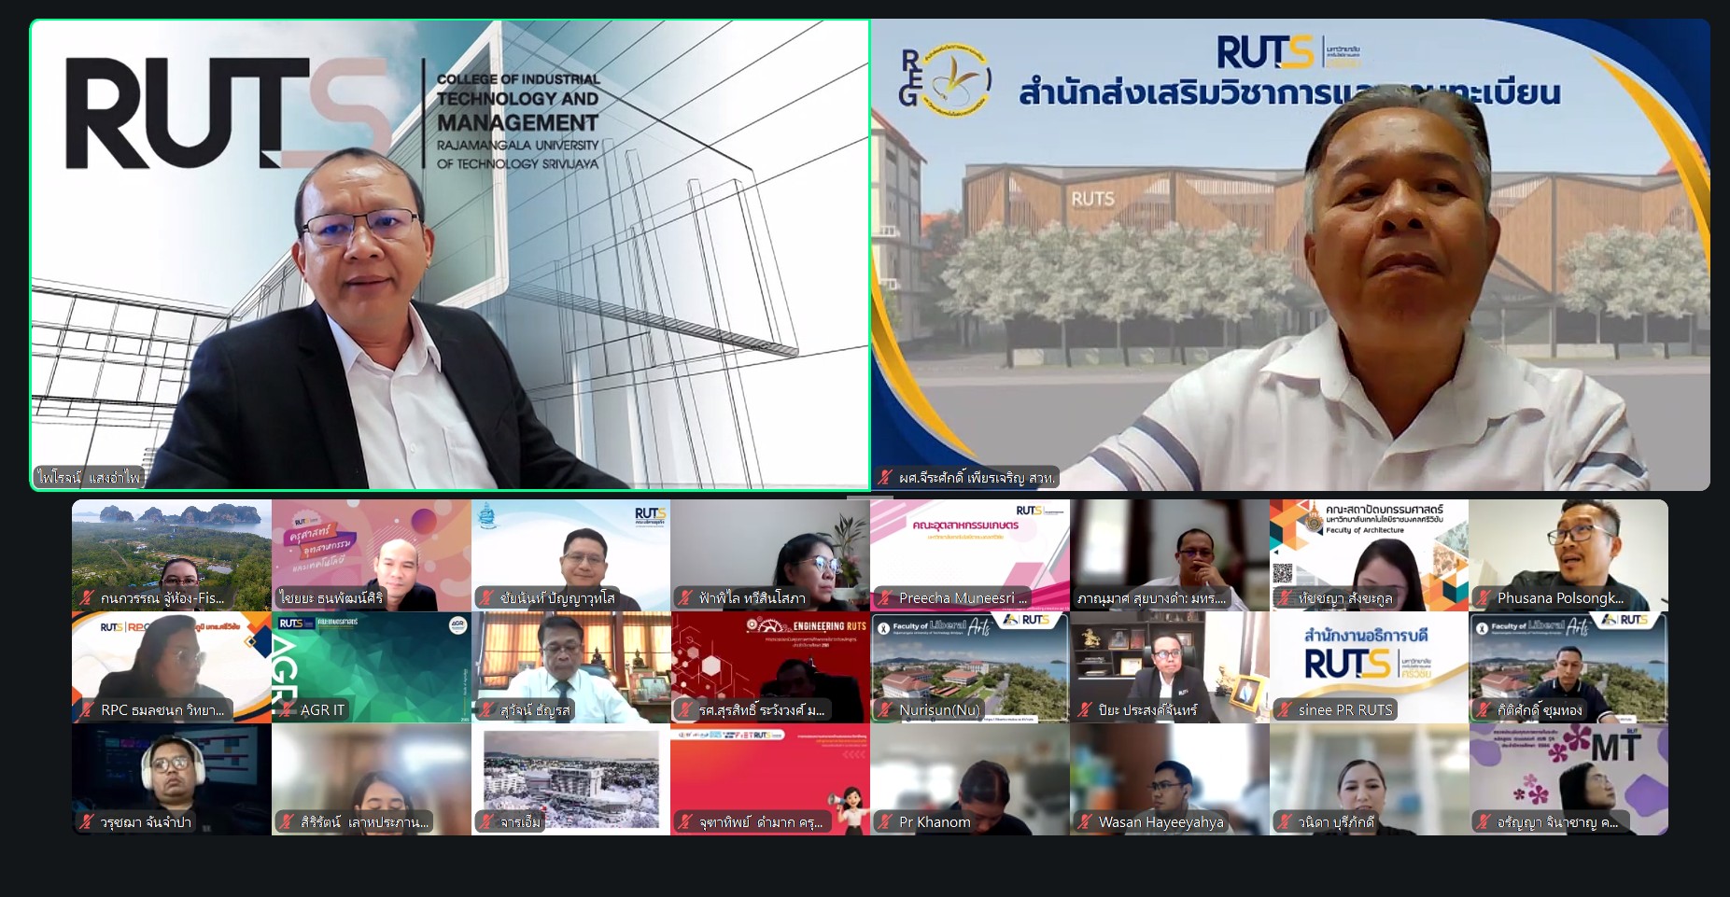The height and width of the screenshot is (897, 1730).
Task: Click the Preecha Muneesri name label
Action: (962, 598)
